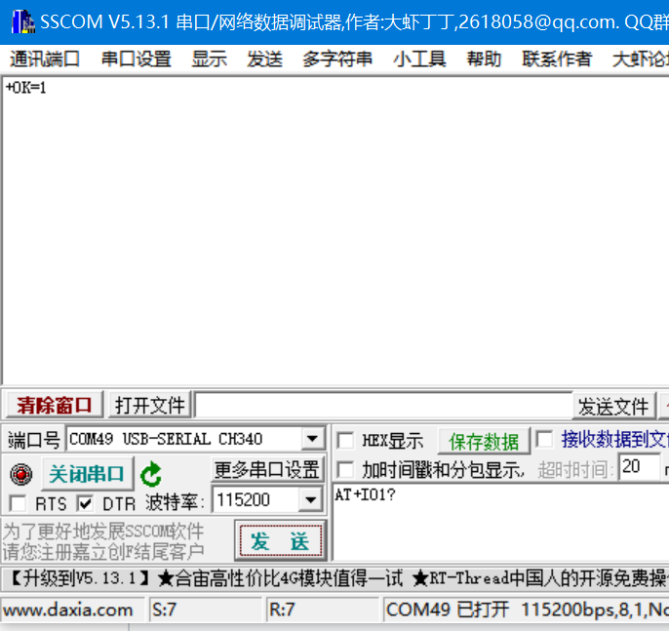
Task: Enable the RTS checkbox
Action: [18, 503]
